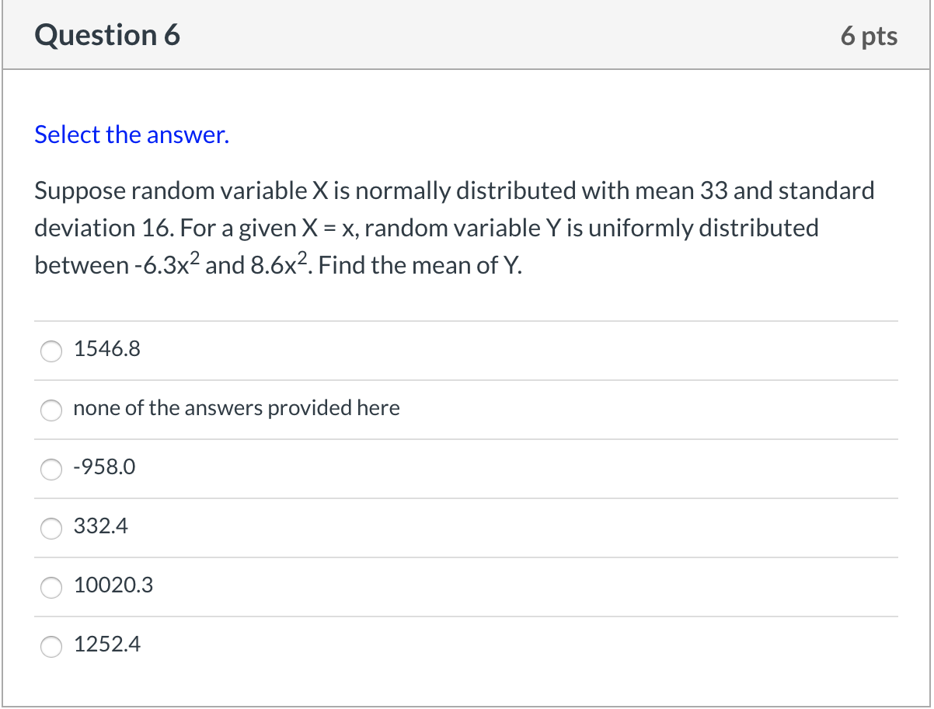
Task: Click the answer label text '1546.8'
Action: (107, 349)
